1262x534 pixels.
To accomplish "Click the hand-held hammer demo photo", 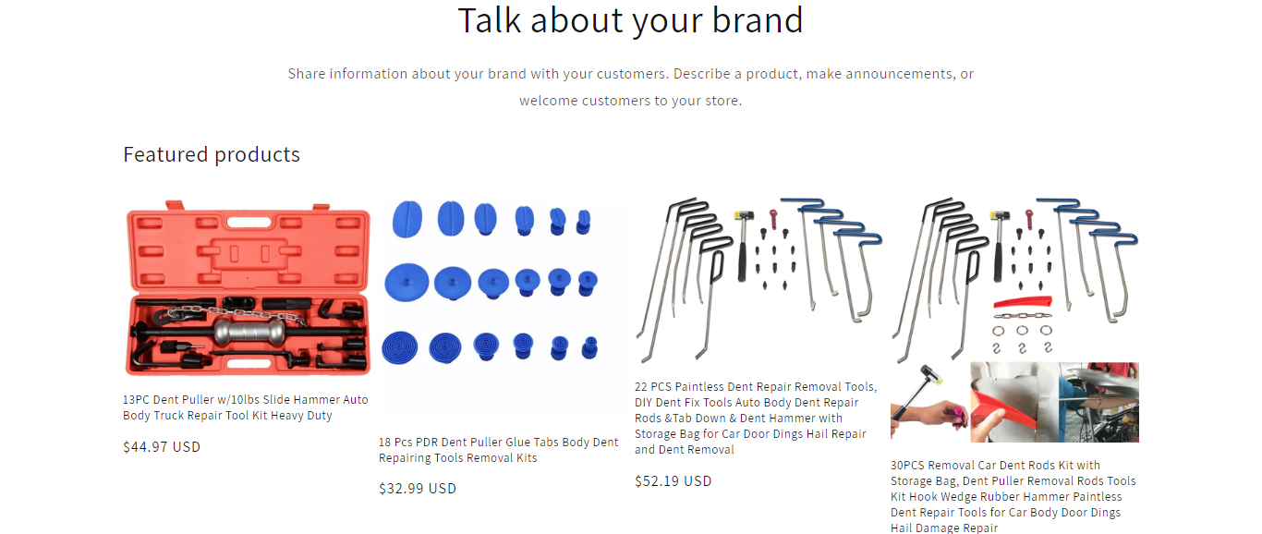I will [928, 403].
